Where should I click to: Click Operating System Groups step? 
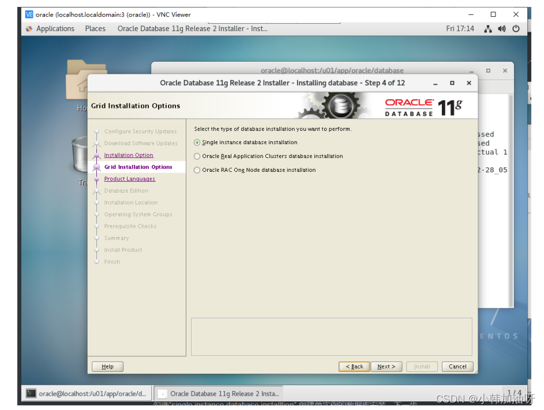coord(138,215)
